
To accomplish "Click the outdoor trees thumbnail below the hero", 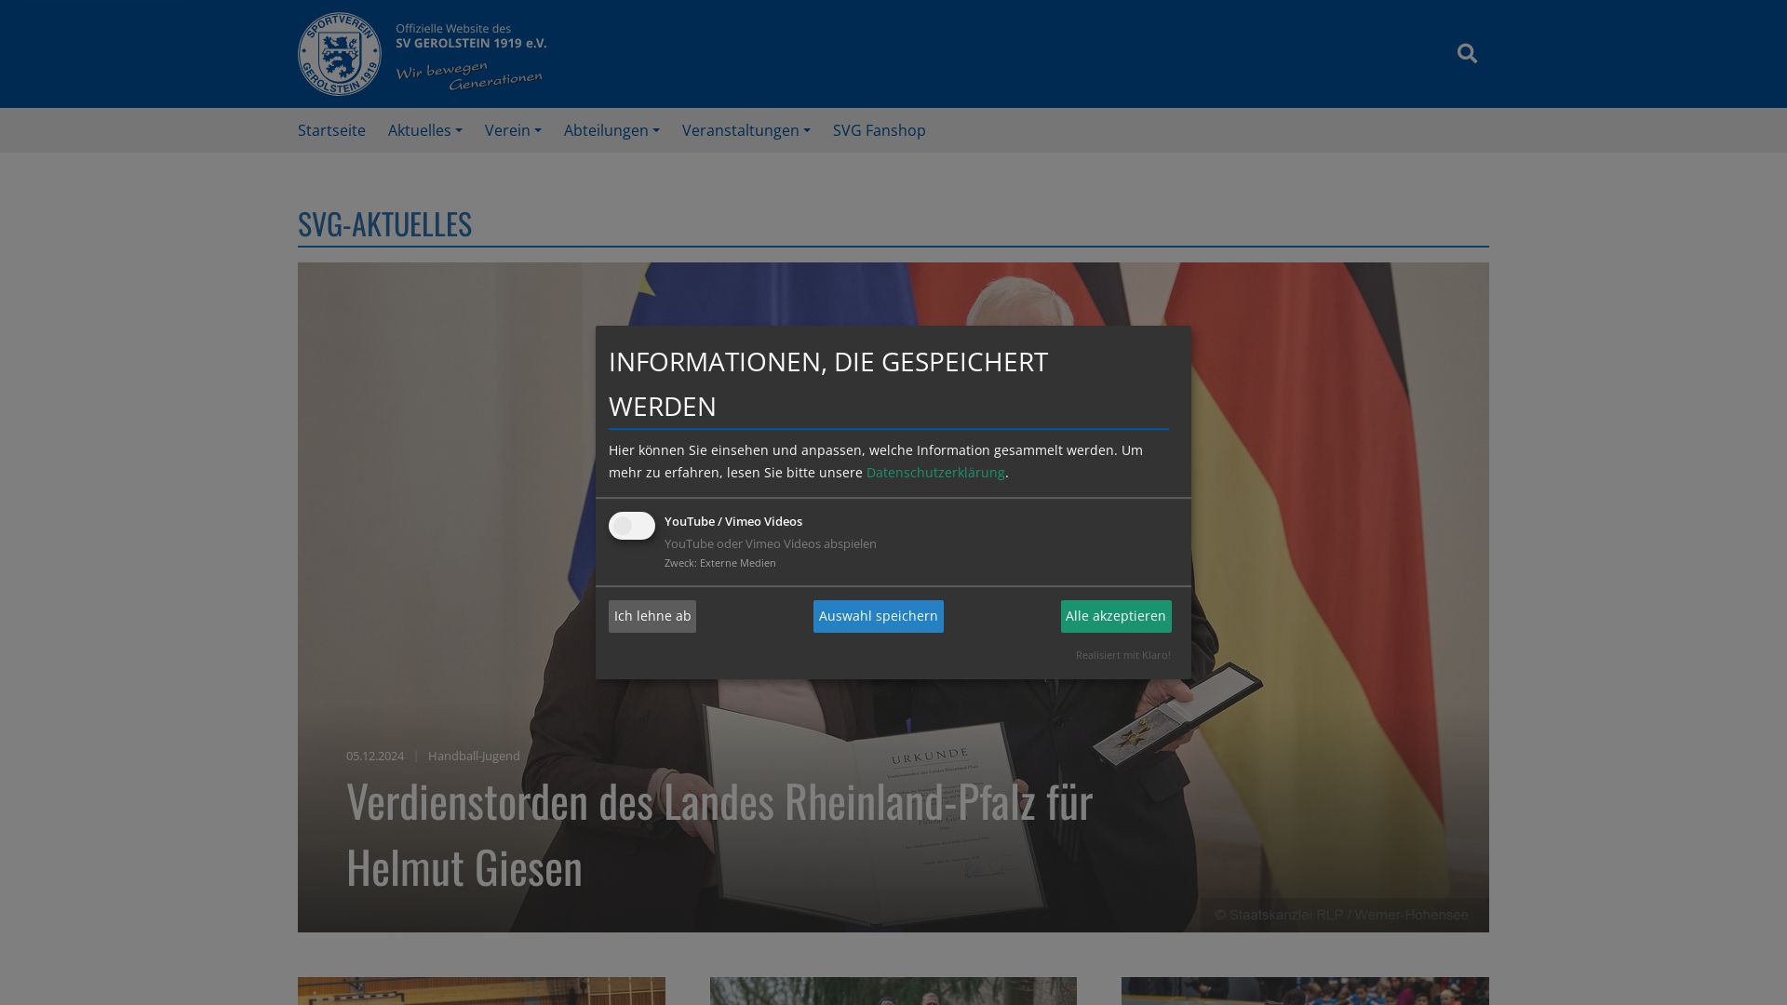I will click(893, 991).
